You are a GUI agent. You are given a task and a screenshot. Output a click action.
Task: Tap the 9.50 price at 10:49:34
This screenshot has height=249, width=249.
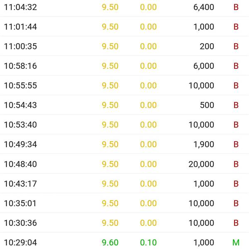pyautogui.click(x=110, y=144)
